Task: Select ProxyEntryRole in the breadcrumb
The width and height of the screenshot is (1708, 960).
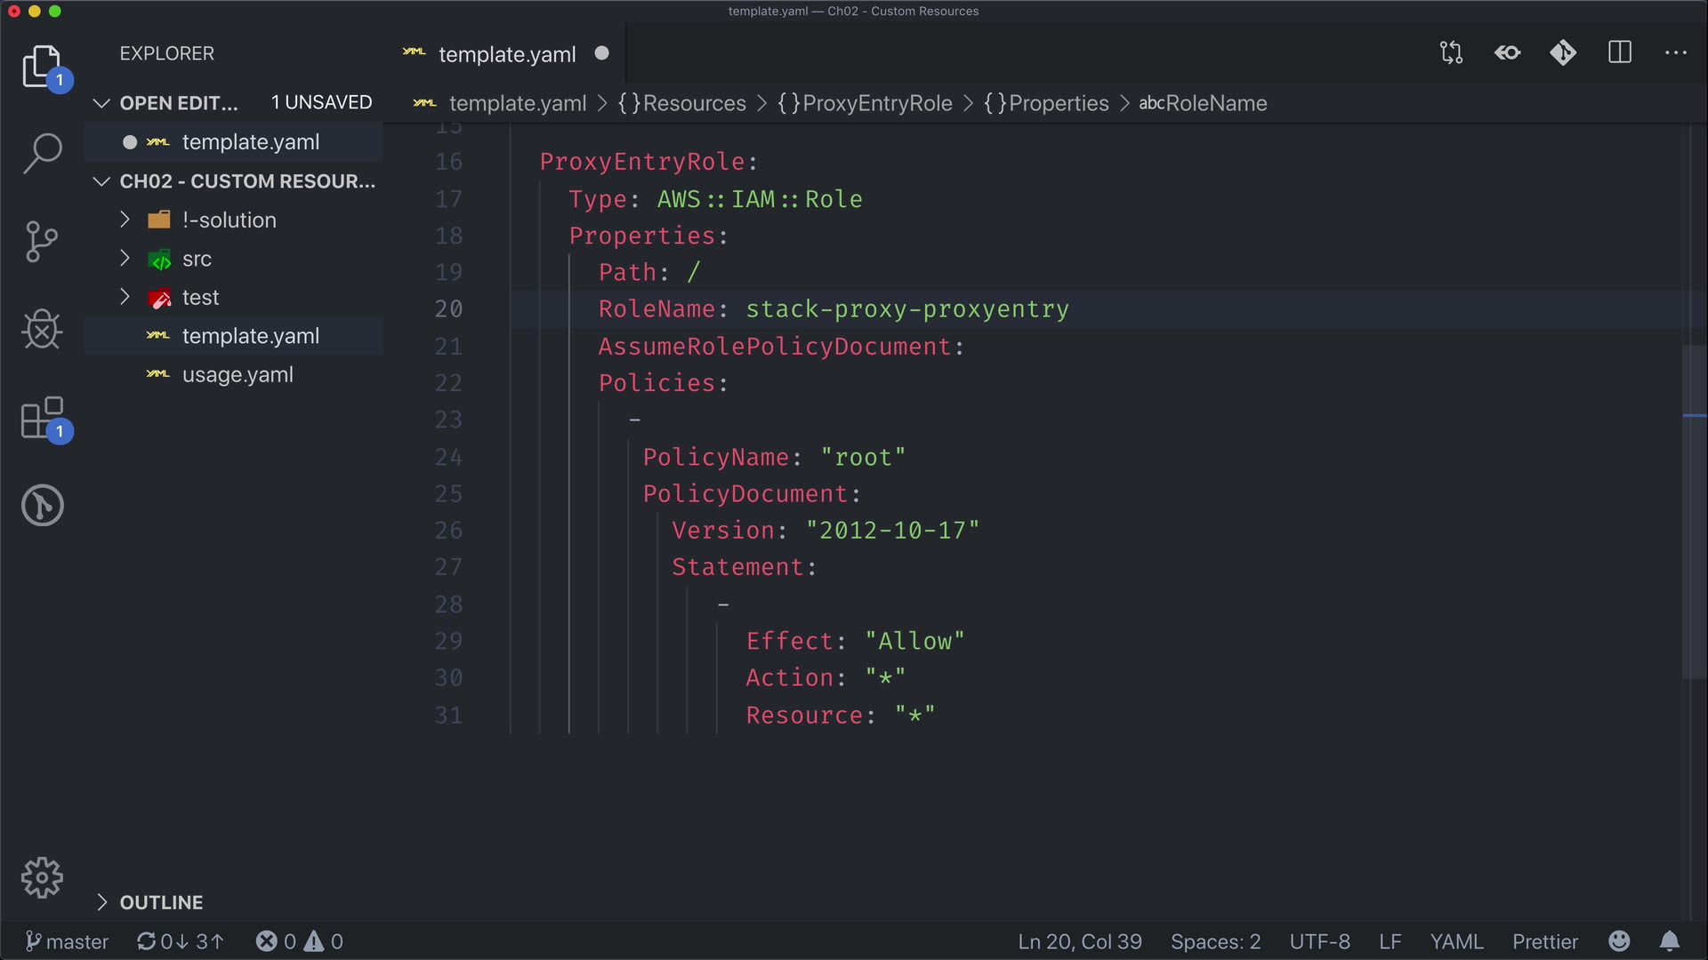Action: 876,103
